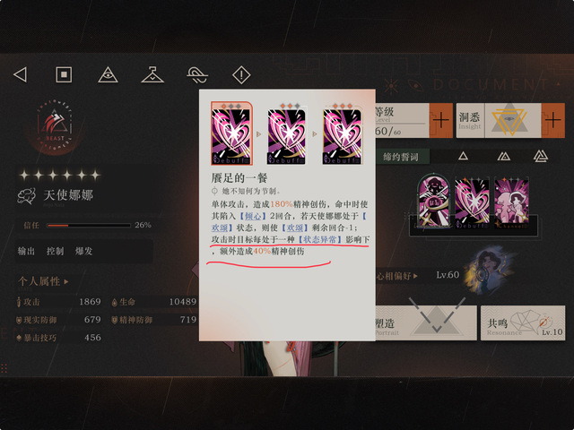The image size is (574, 430).
Task: Select the single triangle insight tier icon
Action: [x=463, y=157]
